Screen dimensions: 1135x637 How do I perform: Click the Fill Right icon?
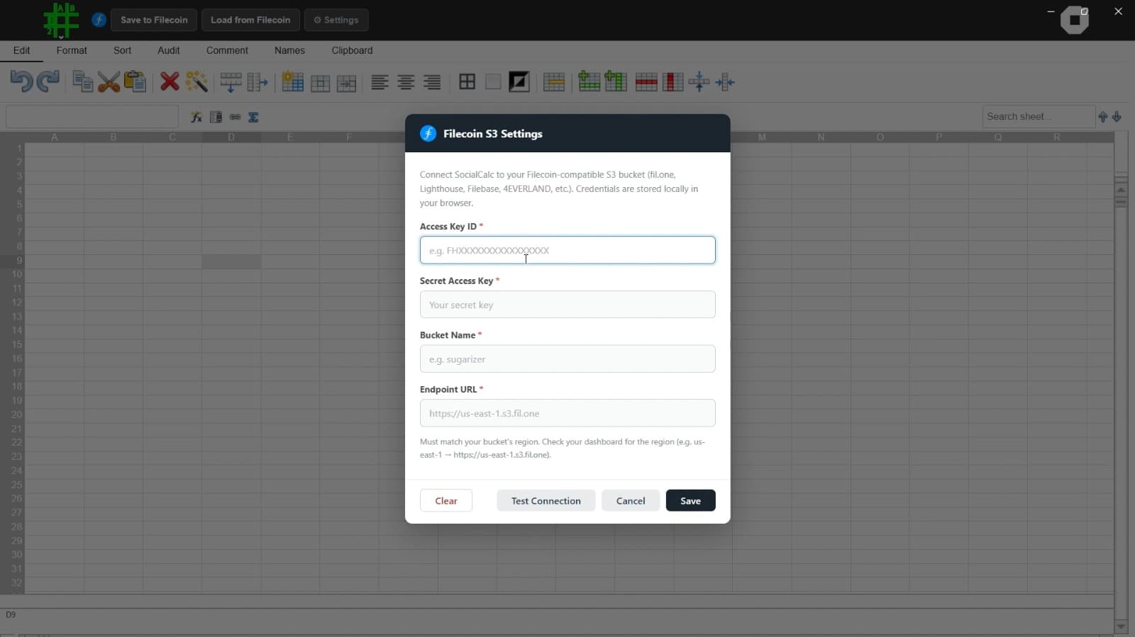[257, 81]
